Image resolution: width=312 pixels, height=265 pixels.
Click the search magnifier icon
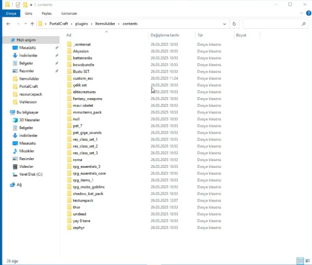304,24
